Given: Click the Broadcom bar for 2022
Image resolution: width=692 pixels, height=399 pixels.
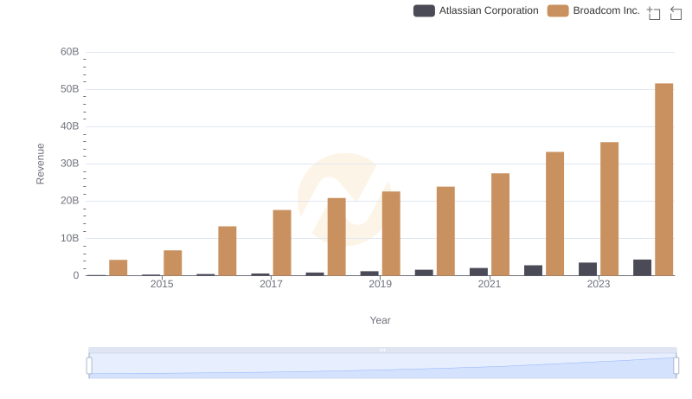Looking at the screenshot, I should pos(554,214).
